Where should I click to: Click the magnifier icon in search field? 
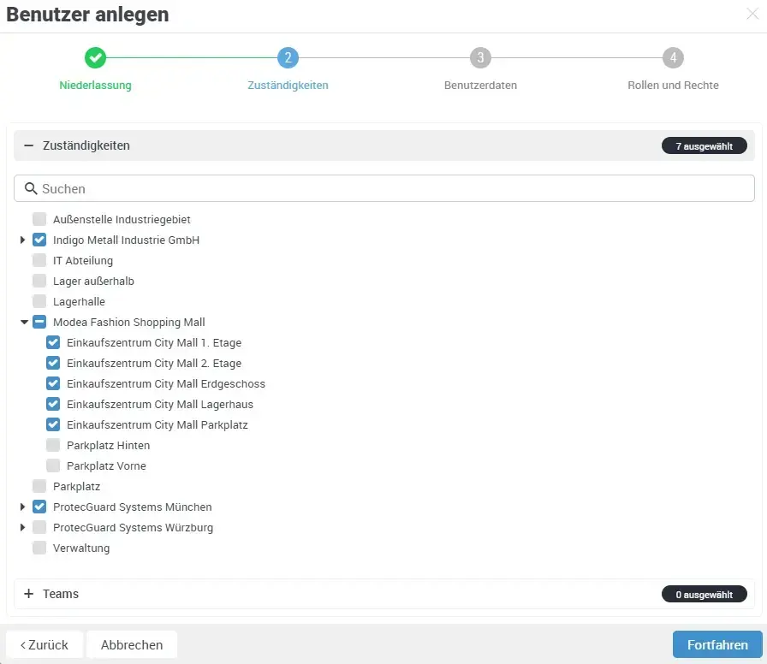click(x=31, y=188)
